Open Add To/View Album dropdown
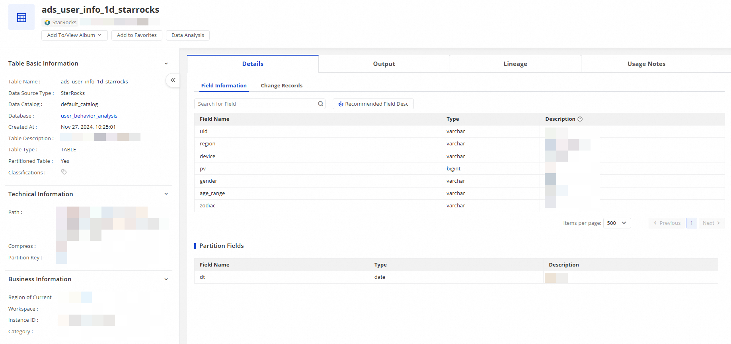 (74, 35)
